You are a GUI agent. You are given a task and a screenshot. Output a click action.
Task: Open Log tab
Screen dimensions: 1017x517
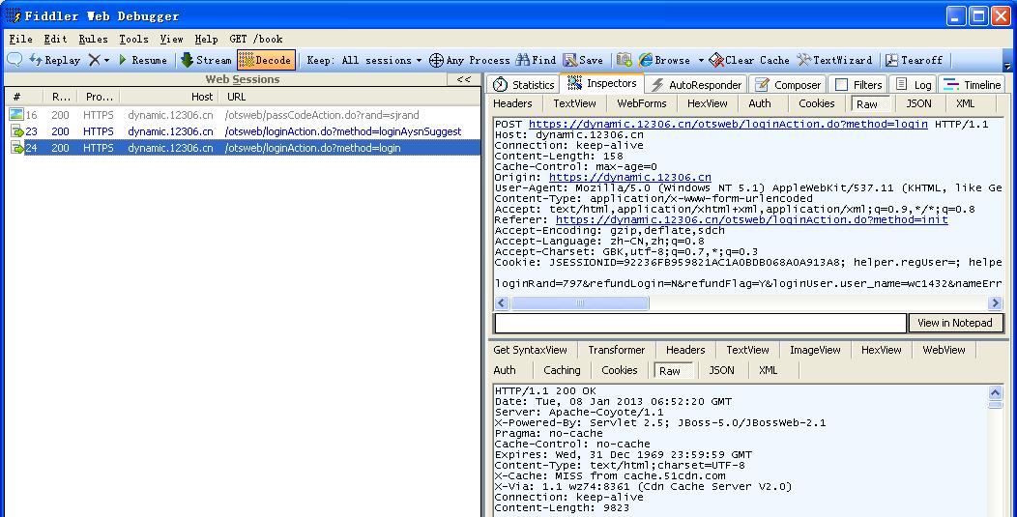914,84
